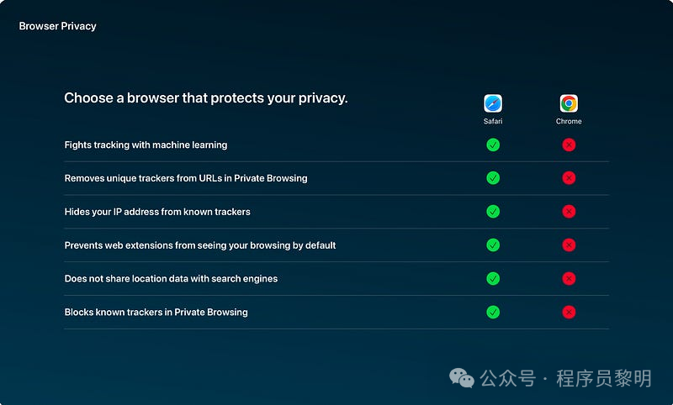Viewport: 673px width, 405px height.
Task: Click Chrome's red X for machine learning tracking
Action: pos(569,145)
